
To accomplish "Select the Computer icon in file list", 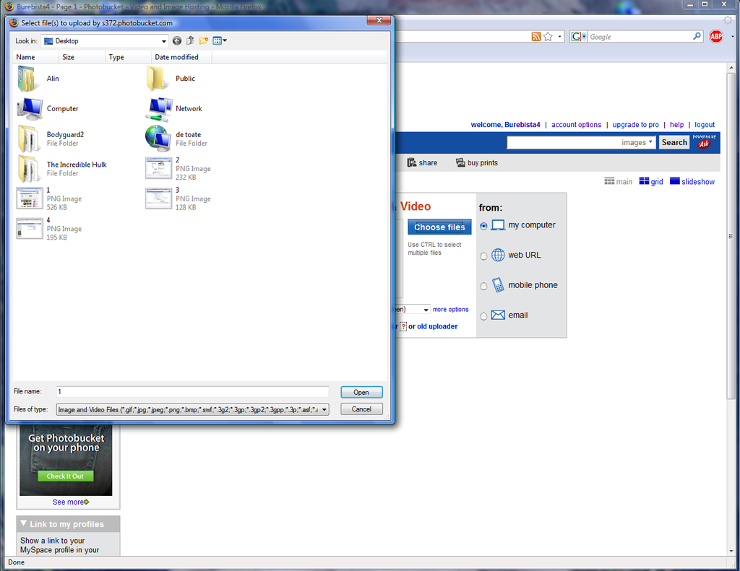I will (30, 109).
